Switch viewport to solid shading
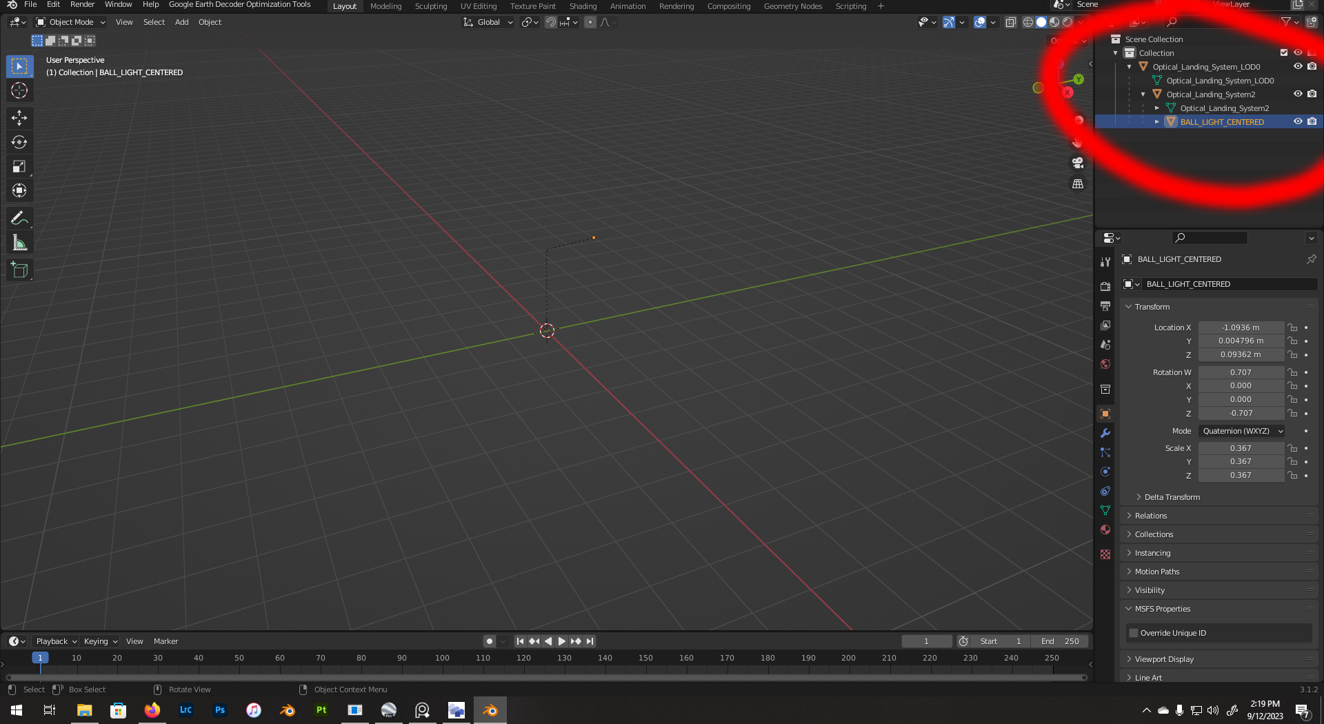 (1041, 22)
